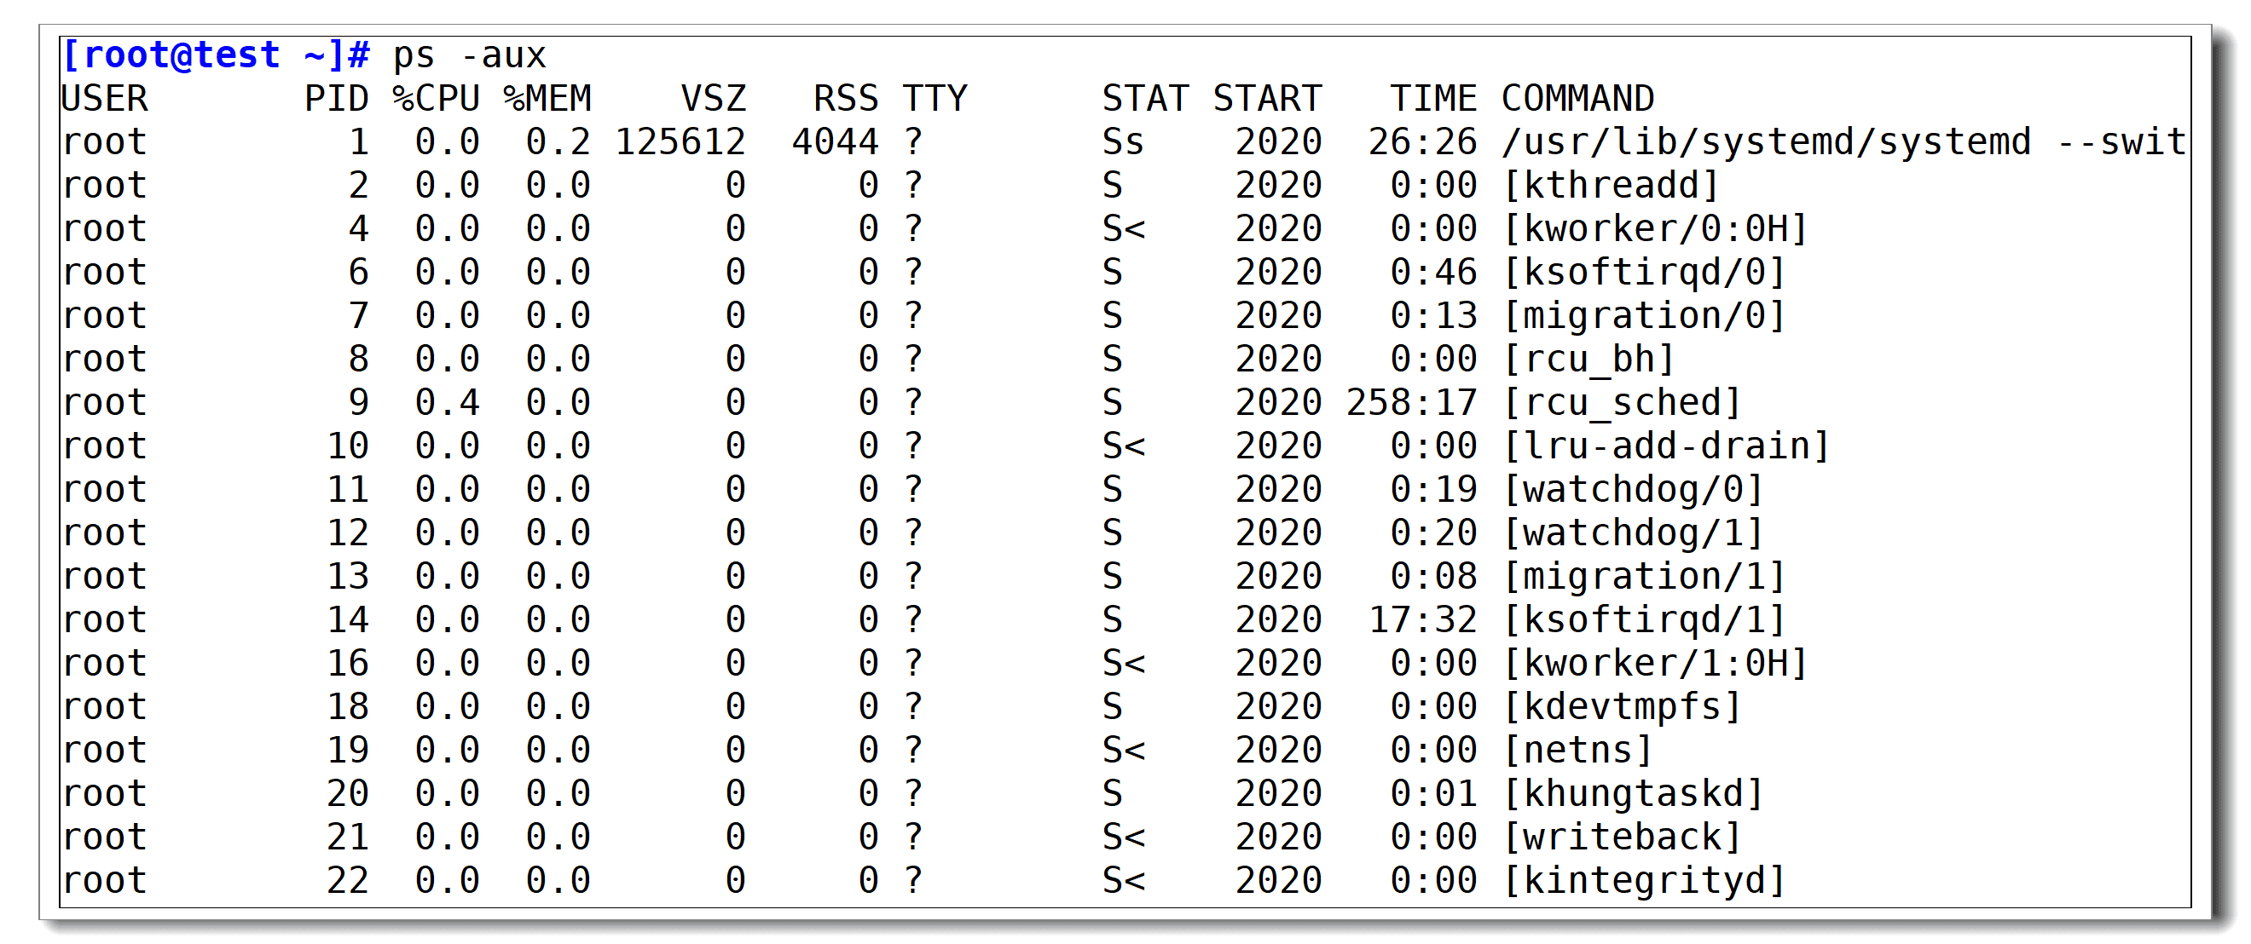
Task: Click PID 10 in the lru-add-drain row
Action: click(348, 446)
